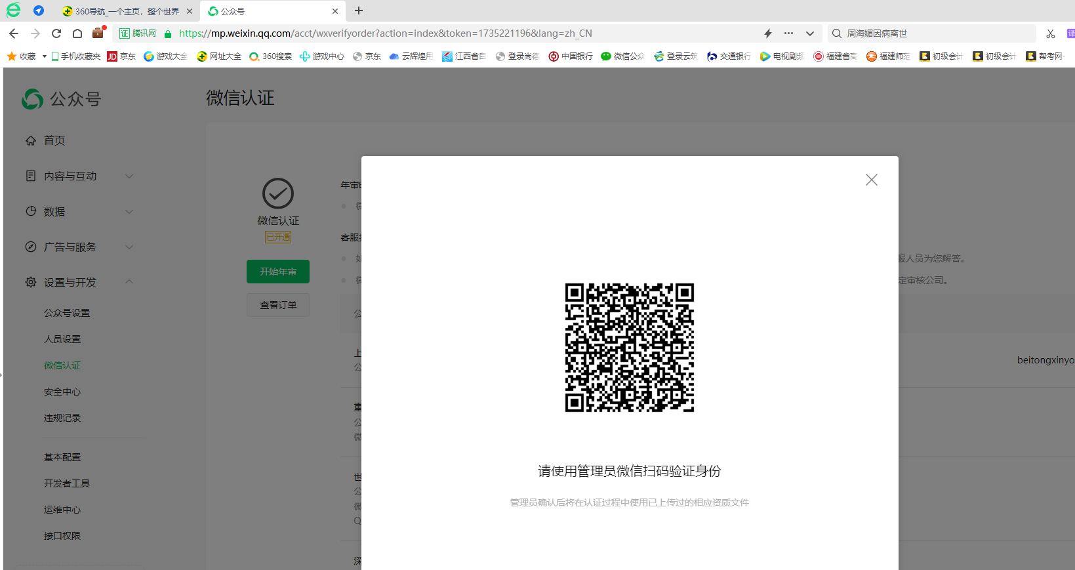Click the 腾讯网 certificate badge
The height and width of the screenshot is (570, 1075).
point(138,33)
